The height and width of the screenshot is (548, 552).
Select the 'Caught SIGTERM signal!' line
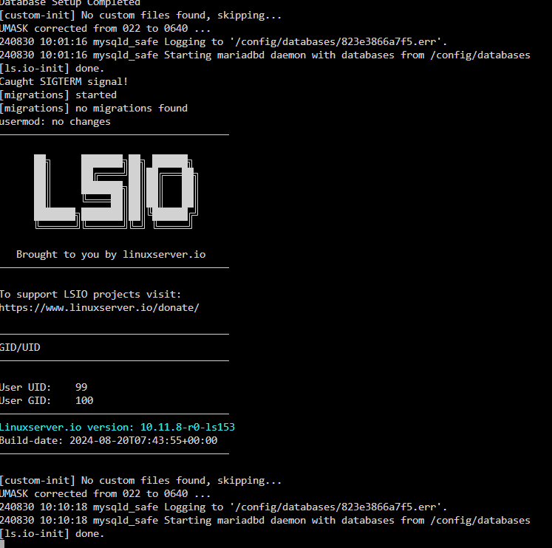tap(64, 81)
